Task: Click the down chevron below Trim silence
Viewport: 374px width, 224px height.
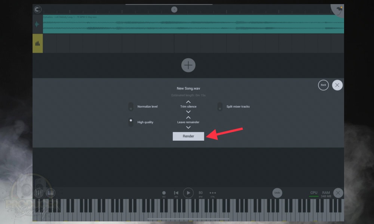Action: (188, 112)
